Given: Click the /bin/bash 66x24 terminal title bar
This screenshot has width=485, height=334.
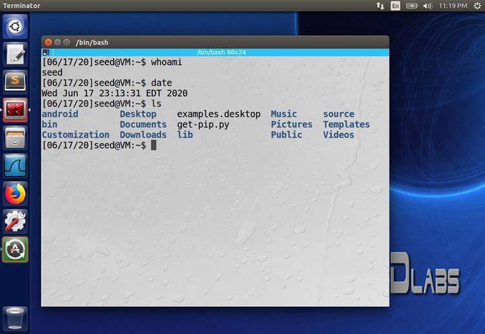Looking at the screenshot, I should 221,52.
